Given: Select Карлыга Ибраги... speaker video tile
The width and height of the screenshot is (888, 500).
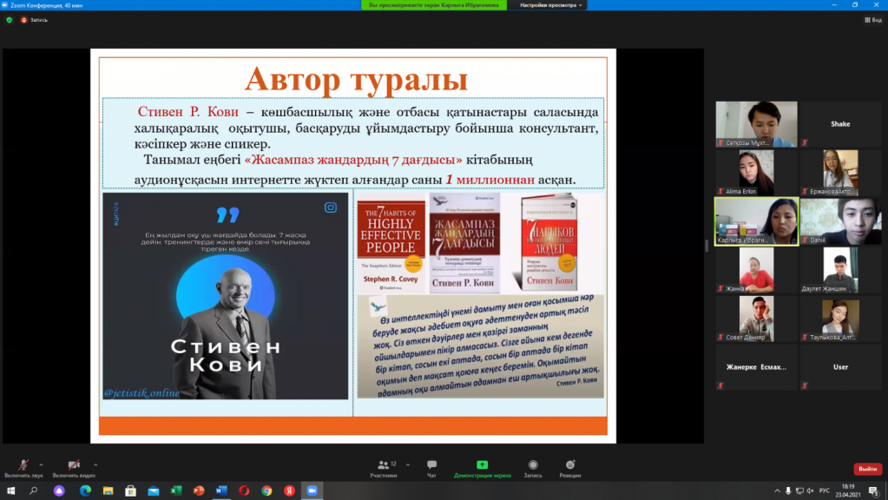Looking at the screenshot, I should (x=756, y=221).
